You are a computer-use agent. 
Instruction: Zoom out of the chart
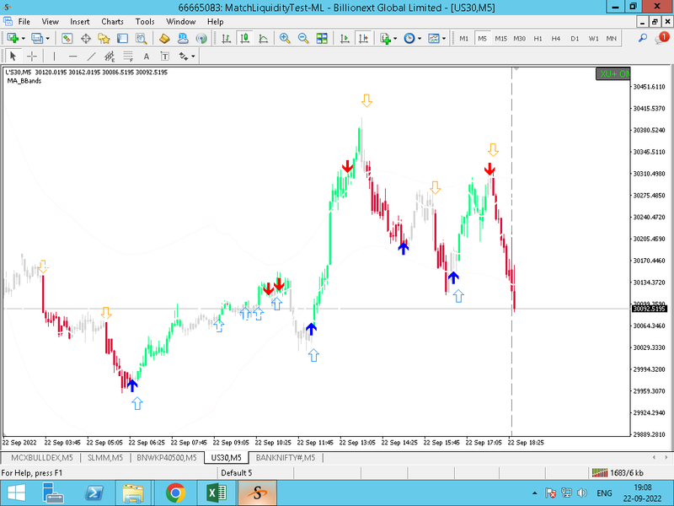303,38
